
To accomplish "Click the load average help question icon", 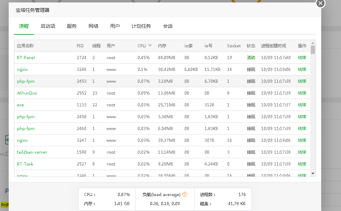I will [185, 194].
